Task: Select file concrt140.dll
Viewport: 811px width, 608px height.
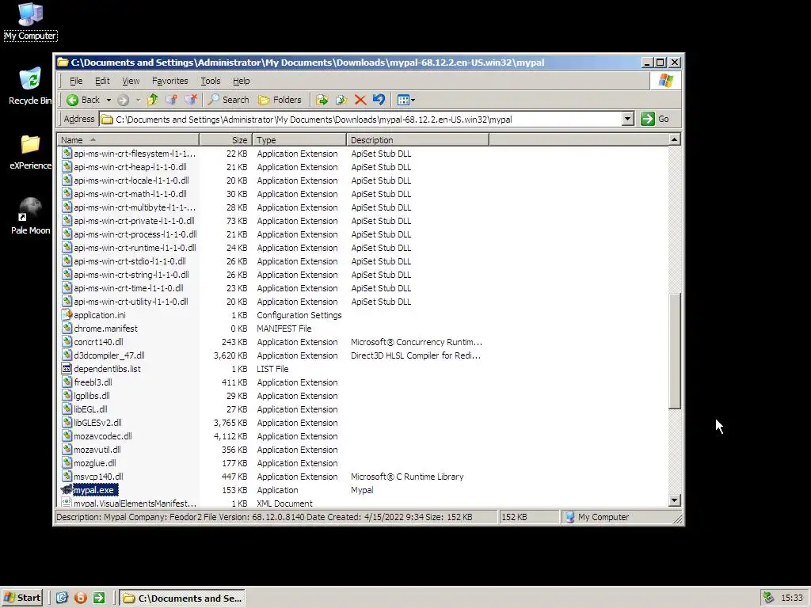Action: [98, 342]
